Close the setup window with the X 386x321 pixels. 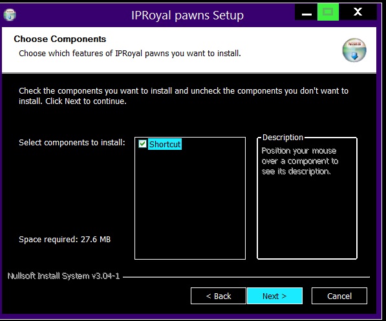click(x=358, y=12)
